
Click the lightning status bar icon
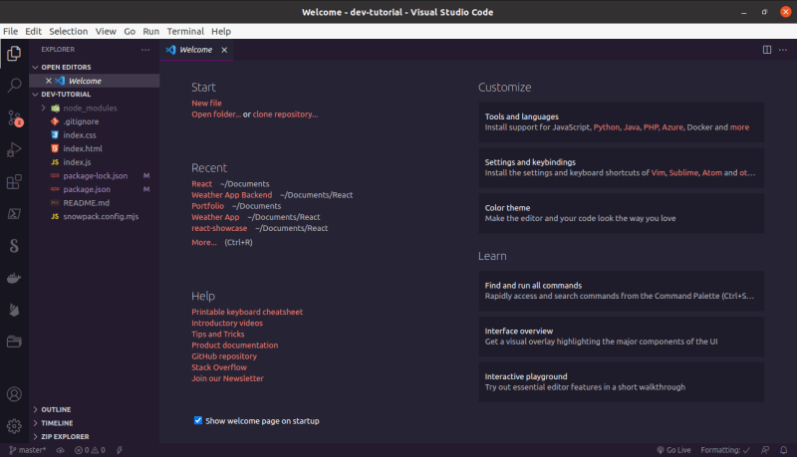[x=120, y=450]
